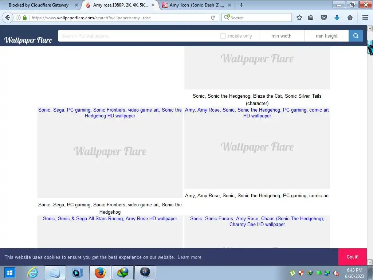373x280 pixels.
Task: Focus the Search HD wallpapers input field
Action: (x=138, y=36)
